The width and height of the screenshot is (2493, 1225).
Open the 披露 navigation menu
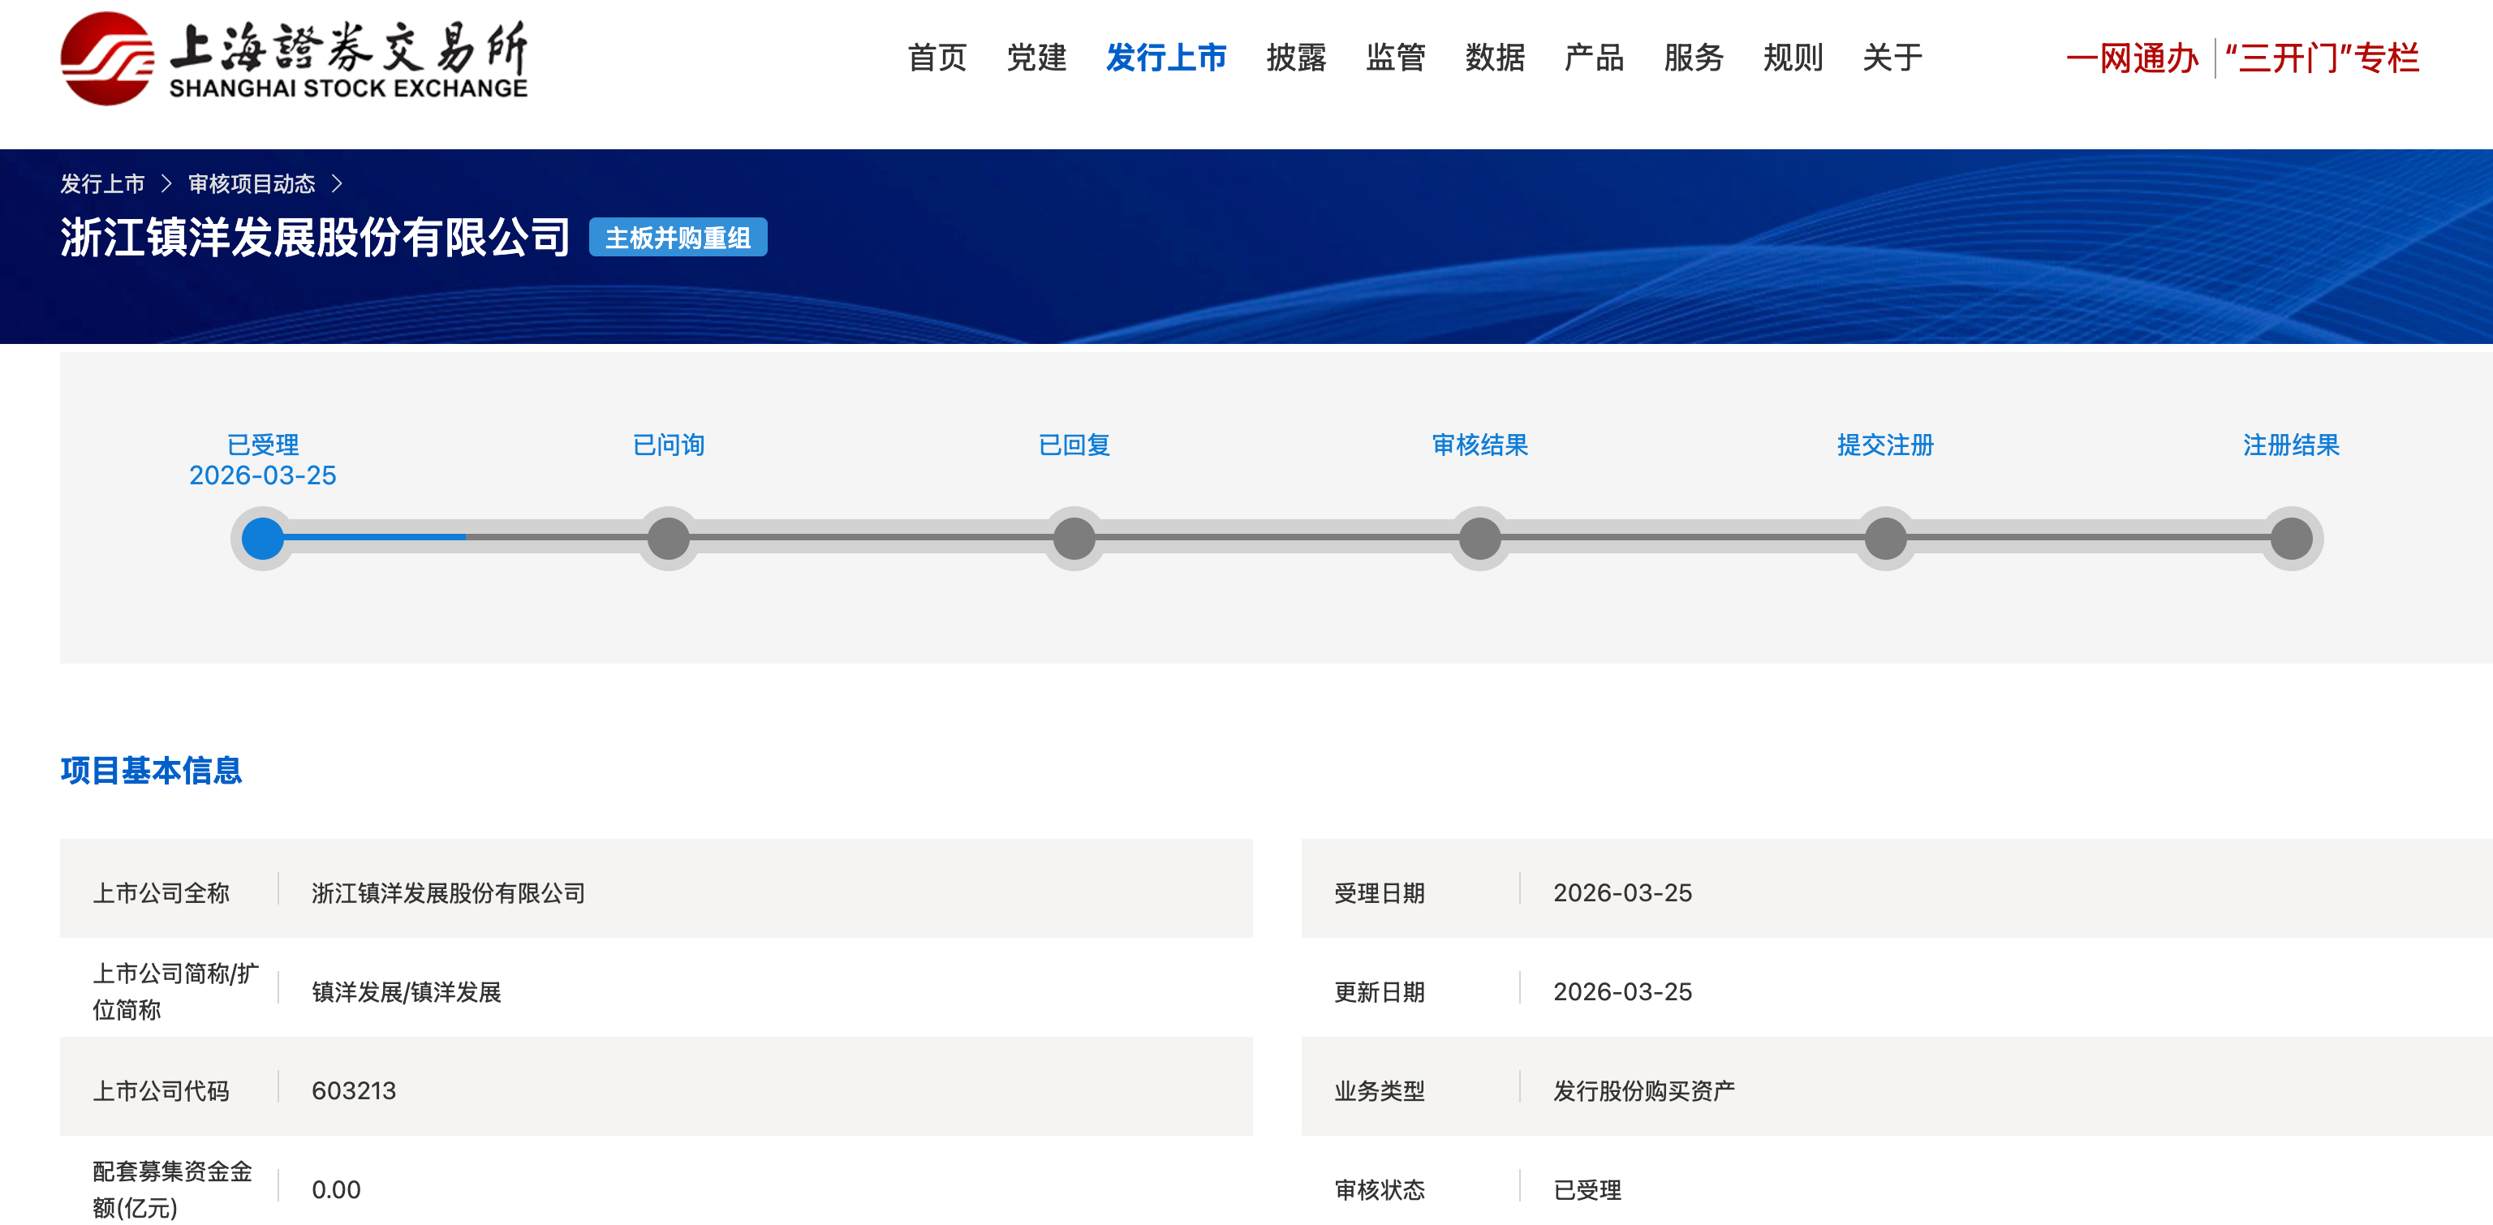[1295, 58]
